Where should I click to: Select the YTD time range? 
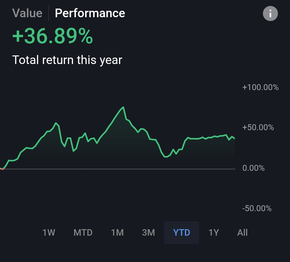point(182,232)
